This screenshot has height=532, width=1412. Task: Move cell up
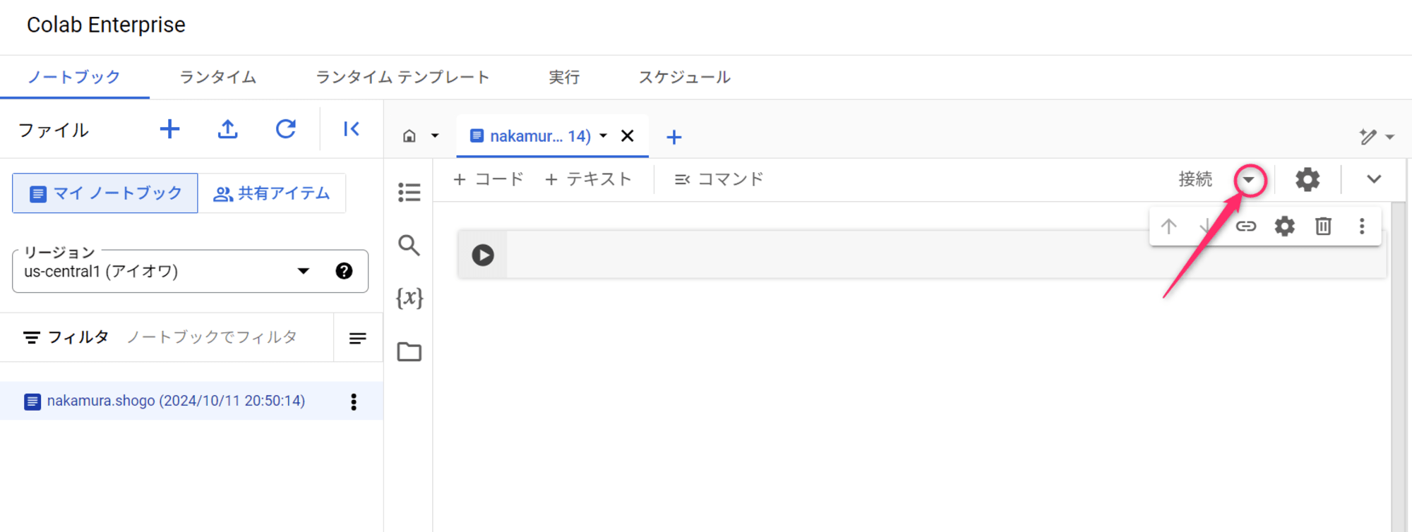pos(1169,226)
